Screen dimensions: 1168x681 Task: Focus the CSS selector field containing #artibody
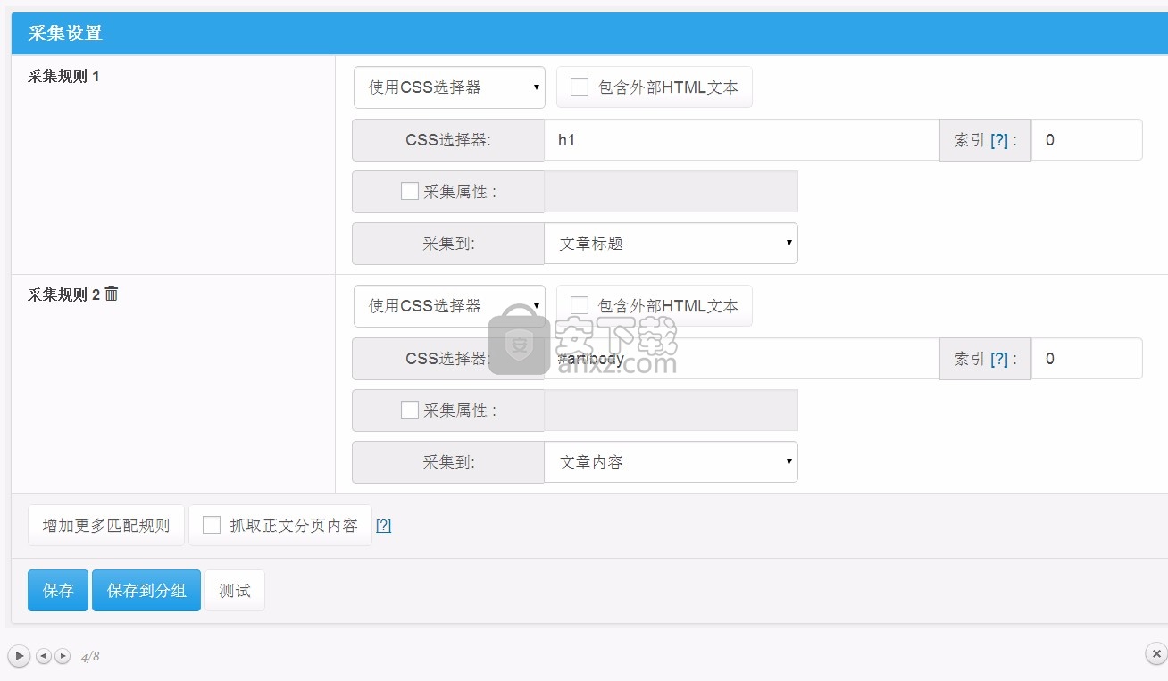[741, 359]
